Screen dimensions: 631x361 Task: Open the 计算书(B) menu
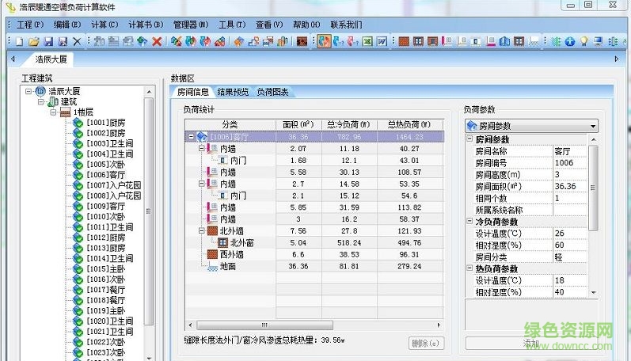click(146, 25)
